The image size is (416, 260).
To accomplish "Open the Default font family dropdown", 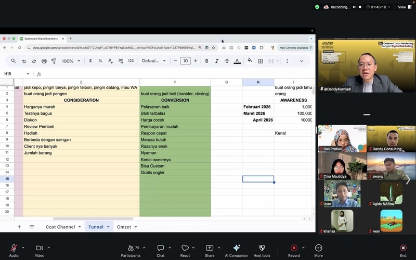I will pyautogui.click(x=153, y=61).
